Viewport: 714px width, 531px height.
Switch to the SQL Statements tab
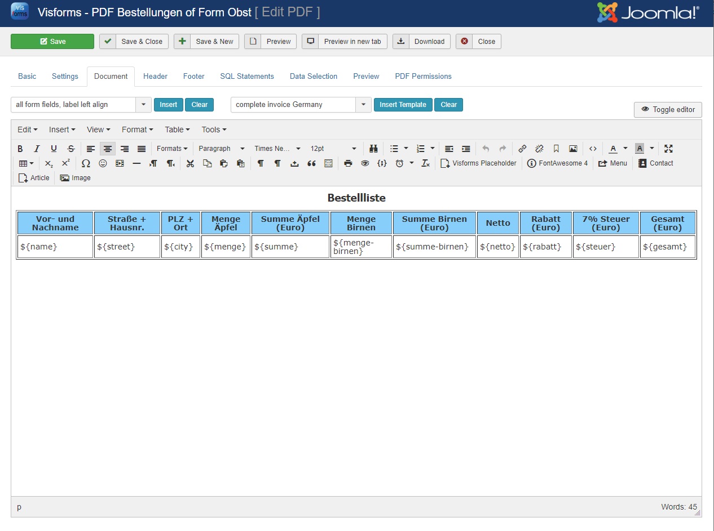[x=247, y=76]
